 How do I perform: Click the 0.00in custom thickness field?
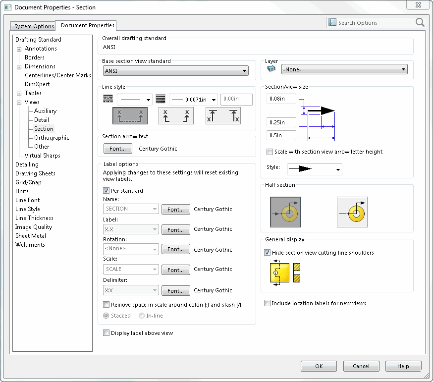pos(236,99)
